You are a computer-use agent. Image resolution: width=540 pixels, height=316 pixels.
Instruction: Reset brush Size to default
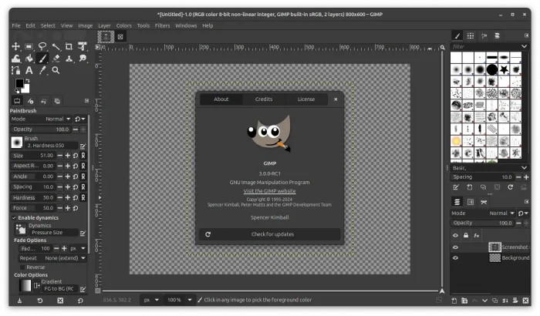click(x=76, y=156)
